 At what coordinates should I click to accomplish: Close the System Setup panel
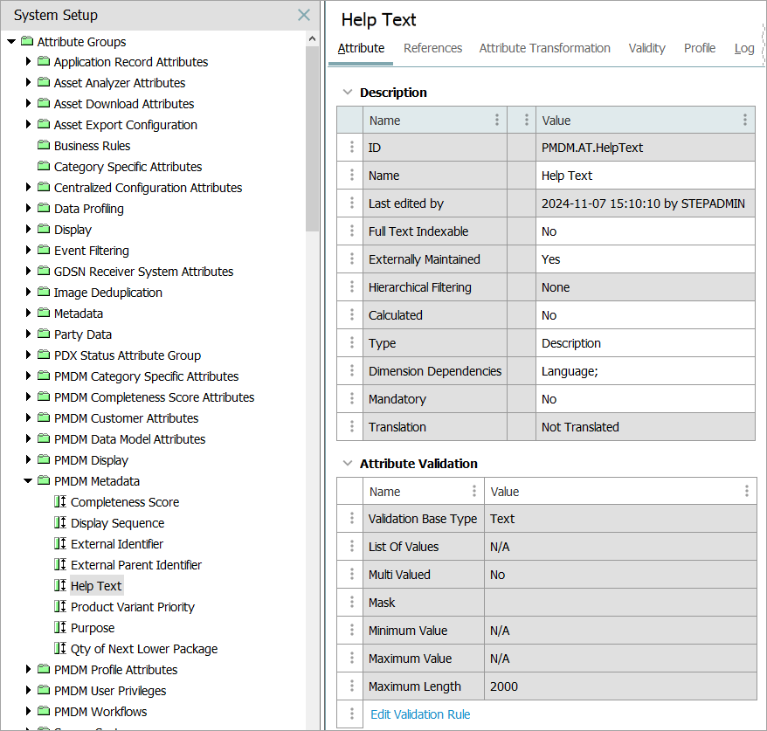coord(304,15)
